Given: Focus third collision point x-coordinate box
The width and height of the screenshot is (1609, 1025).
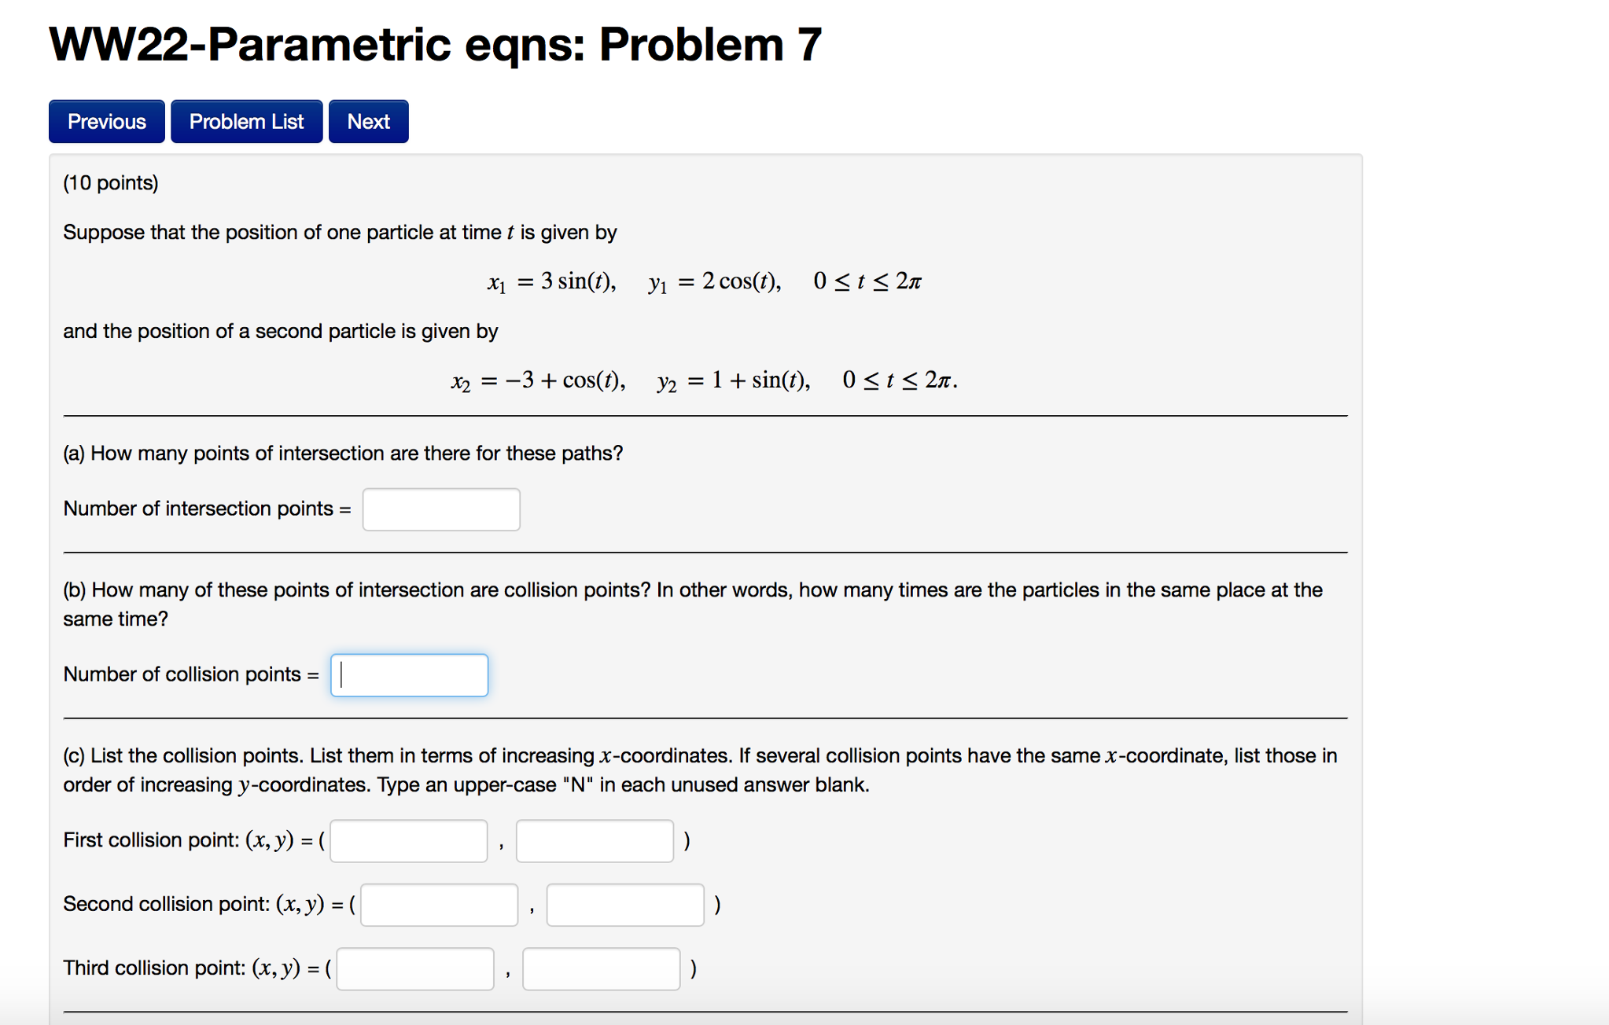Looking at the screenshot, I should 414,968.
